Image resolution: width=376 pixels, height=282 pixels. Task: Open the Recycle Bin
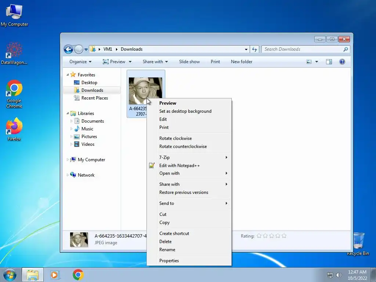tap(358, 243)
